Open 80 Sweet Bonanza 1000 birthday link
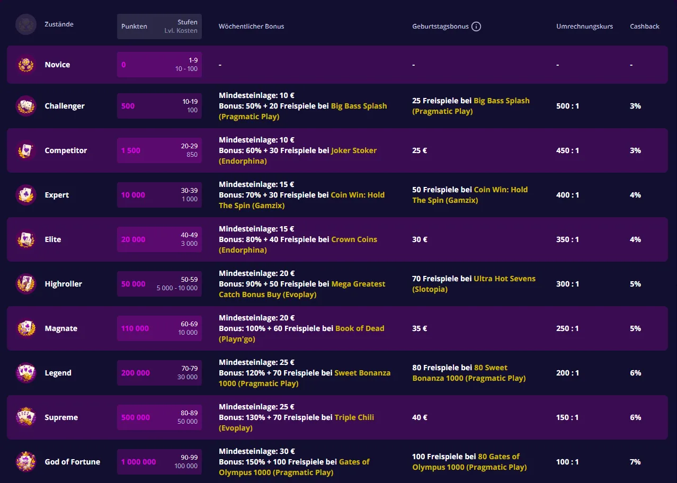 469,373
